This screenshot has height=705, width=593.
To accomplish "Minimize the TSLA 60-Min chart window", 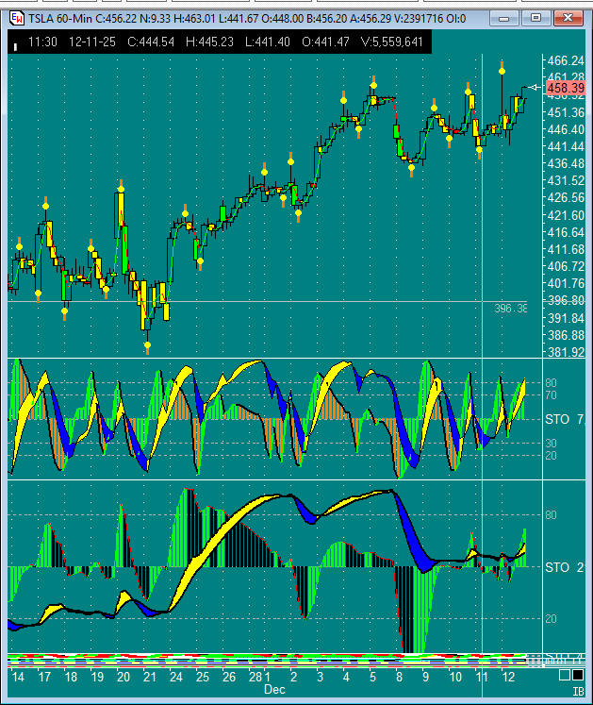I will [x=510, y=18].
